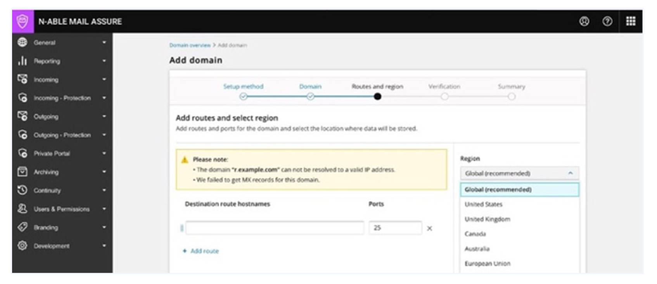The height and width of the screenshot is (284, 657).
Task: Pick Canada in the region list
Action: [x=475, y=234]
